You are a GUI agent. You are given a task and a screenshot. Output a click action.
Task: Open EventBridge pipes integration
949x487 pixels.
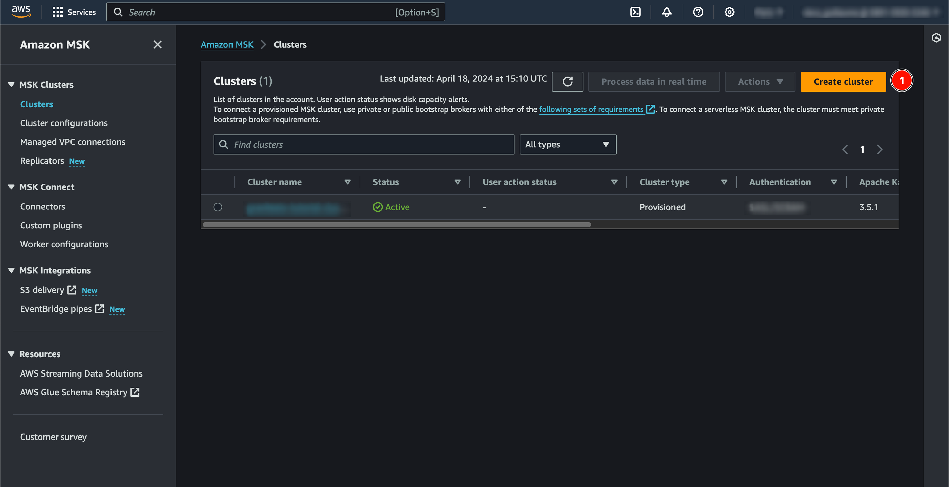coord(56,309)
